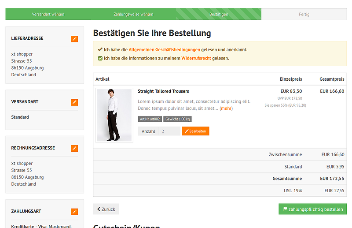Click the trousers product thumbnail image

click(x=114, y=115)
